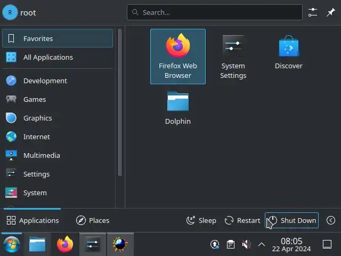The width and height of the screenshot is (341, 256).
Task: Click the Sleep button
Action: (x=201, y=220)
